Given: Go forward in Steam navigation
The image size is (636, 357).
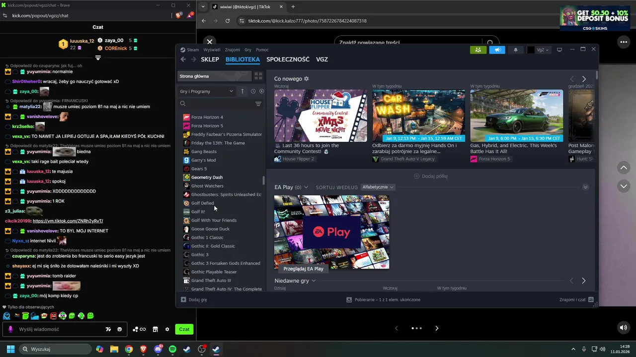Looking at the screenshot, I should coord(193,59).
